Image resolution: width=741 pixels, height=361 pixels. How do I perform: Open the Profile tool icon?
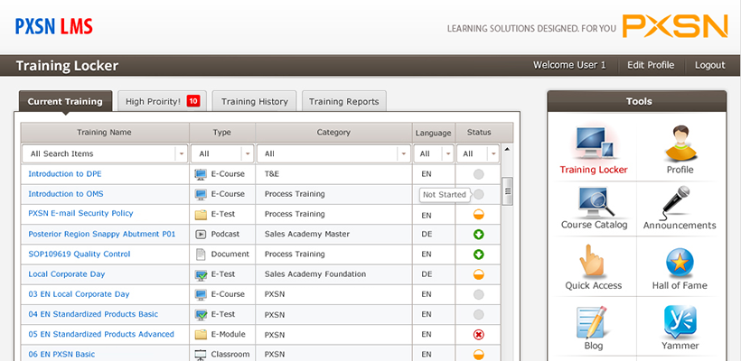pyautogui.click(x=680, y=142)
